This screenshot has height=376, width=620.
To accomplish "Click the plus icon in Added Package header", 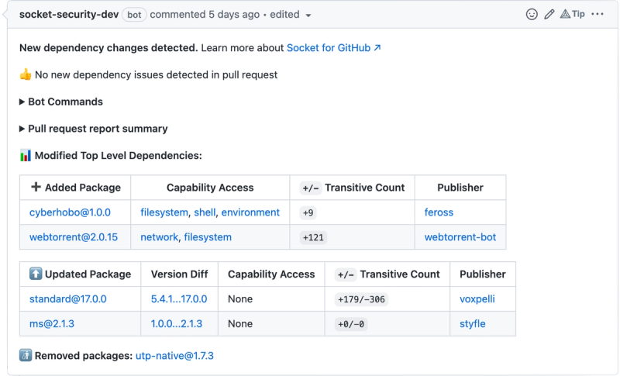I will point(36,187).
